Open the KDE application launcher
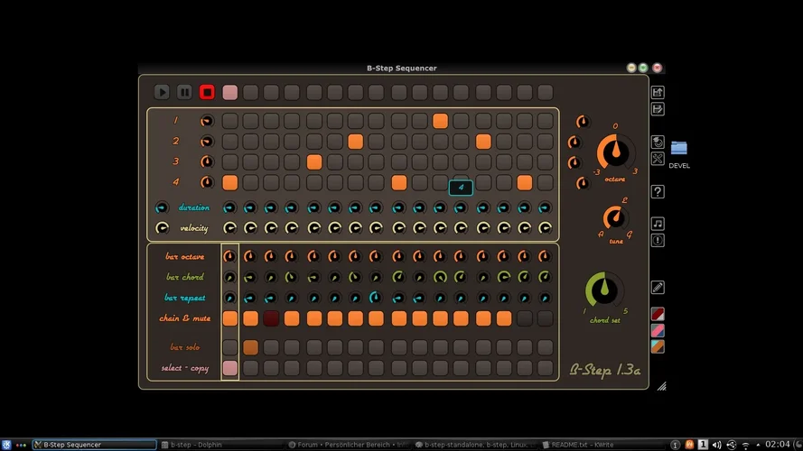803x451 pixels. click(x=6, y=445)
